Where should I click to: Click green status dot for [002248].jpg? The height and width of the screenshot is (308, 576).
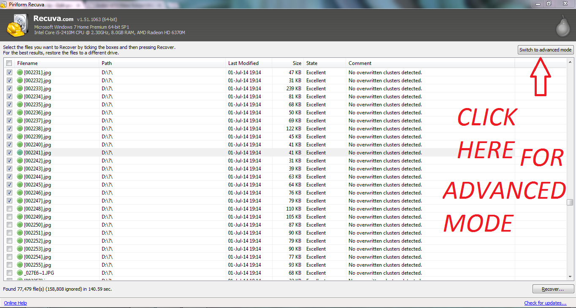coord(20,209)
